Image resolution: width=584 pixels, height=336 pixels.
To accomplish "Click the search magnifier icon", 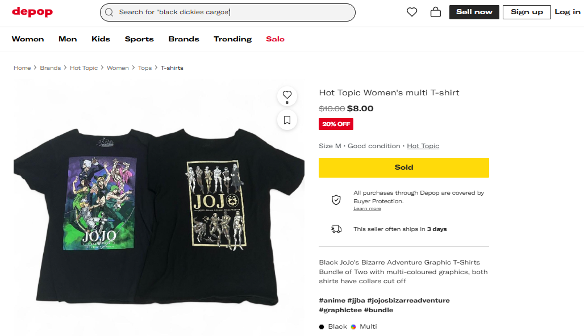I will pyautogui.click(x=109, y=12).
